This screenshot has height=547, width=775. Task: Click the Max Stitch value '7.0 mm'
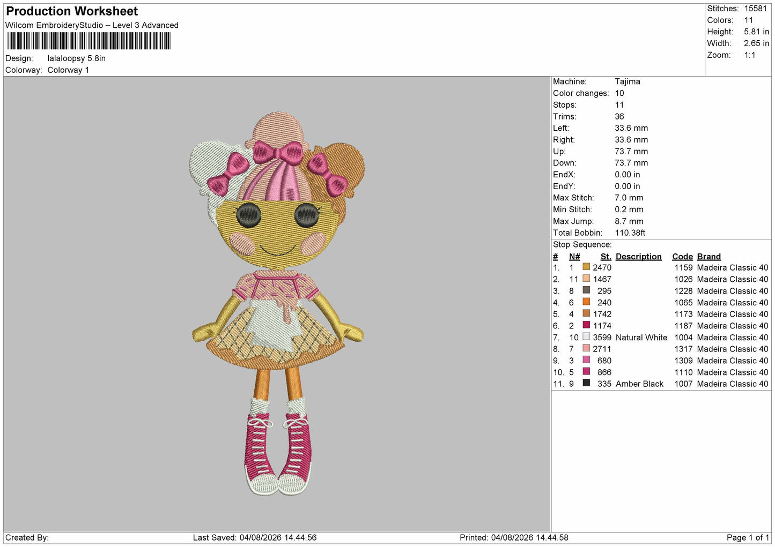click(x=629, y=198)
